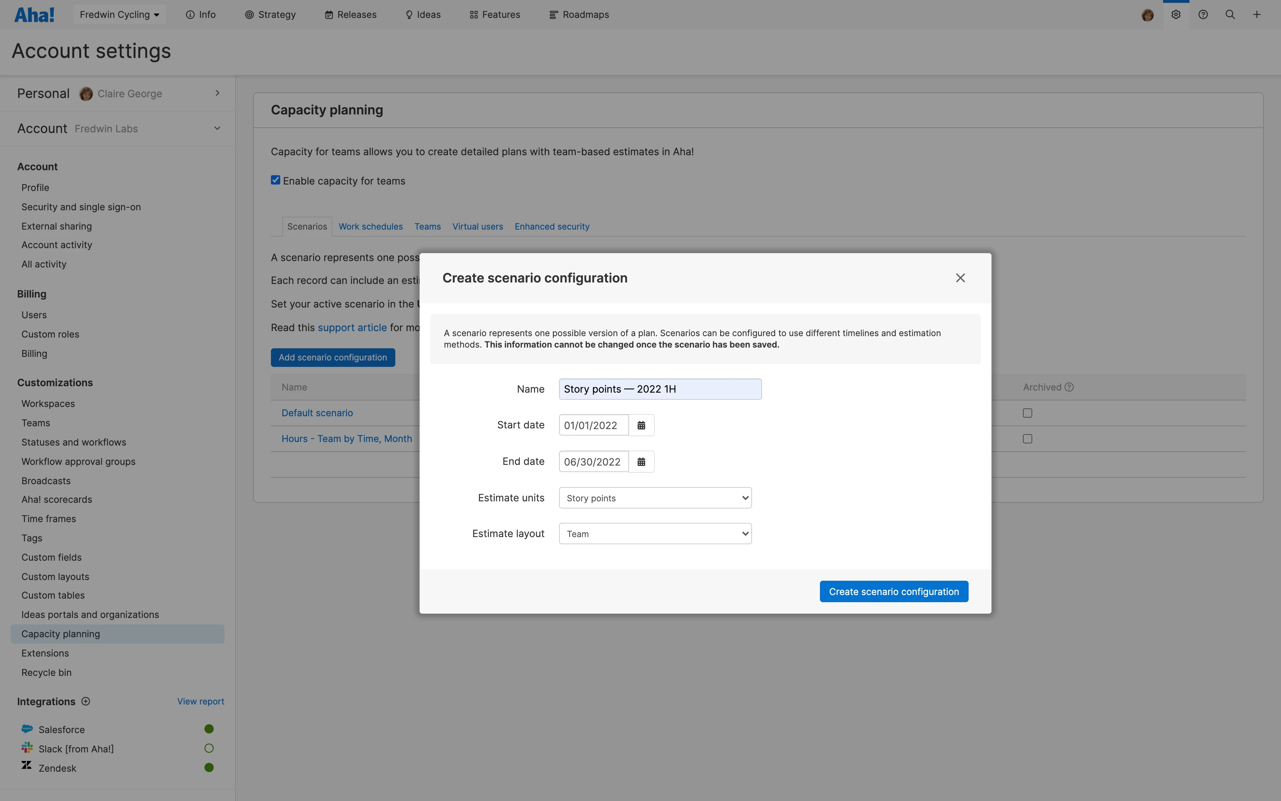1281x801 pixels.
Task: Toggle Enable capacity for teams checkbox
Action: coord(276,180)
